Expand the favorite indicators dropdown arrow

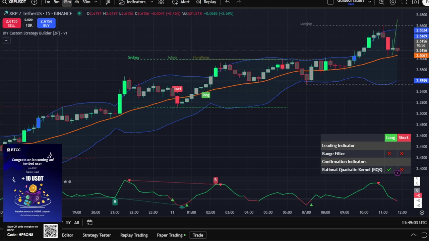pos(151,2)
